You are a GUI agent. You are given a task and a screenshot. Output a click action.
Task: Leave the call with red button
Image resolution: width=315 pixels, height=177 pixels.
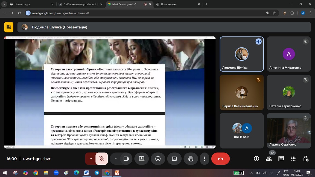coord(220,159)
